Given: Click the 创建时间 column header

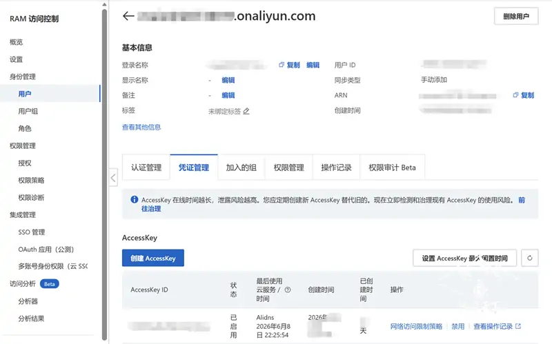Looking at the screenshot, I should (x=321, y=290).
